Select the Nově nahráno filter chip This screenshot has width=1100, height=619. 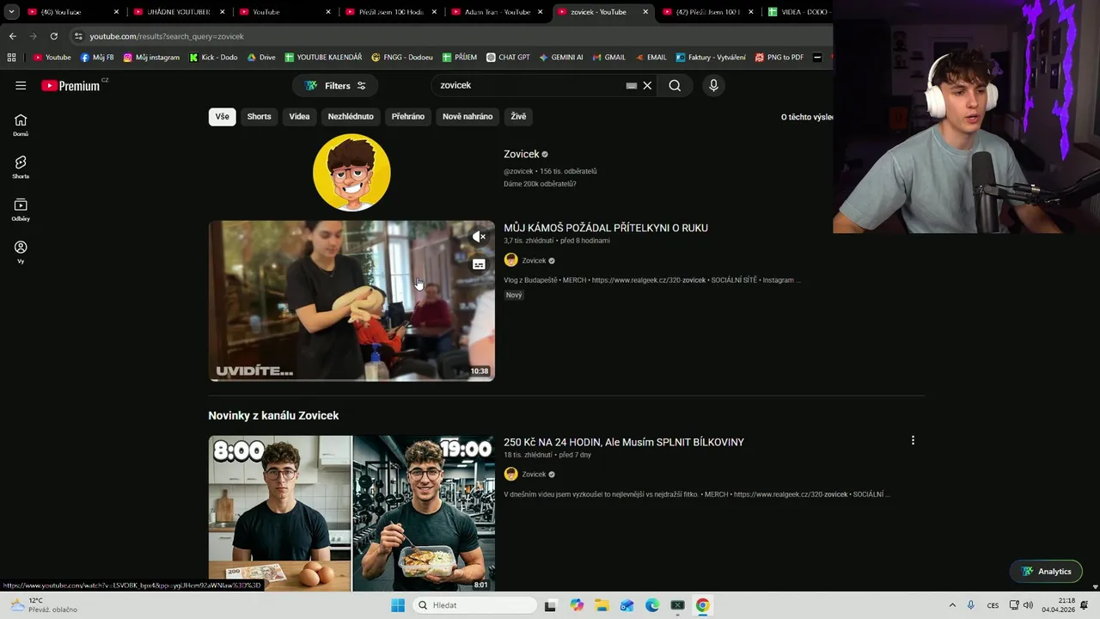pyautogui.click(x=467, y=116)
